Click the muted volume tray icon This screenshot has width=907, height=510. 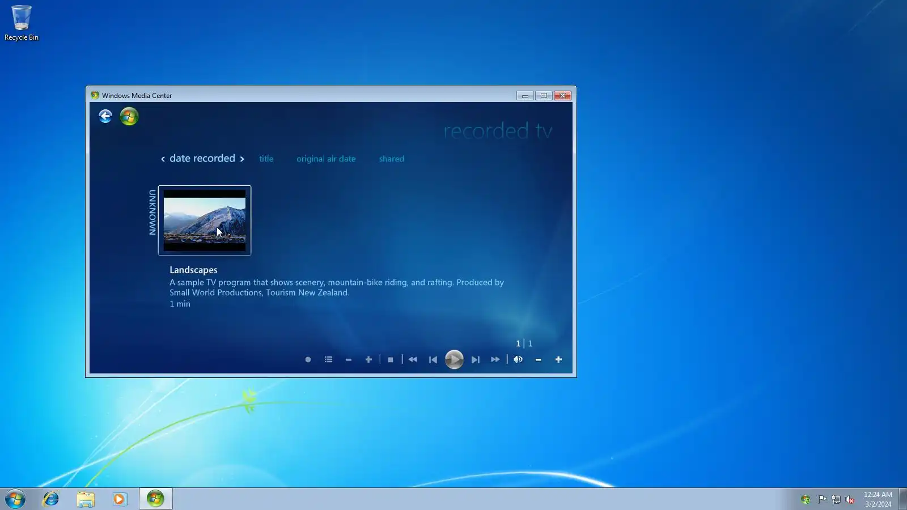(x=850, y=500)
